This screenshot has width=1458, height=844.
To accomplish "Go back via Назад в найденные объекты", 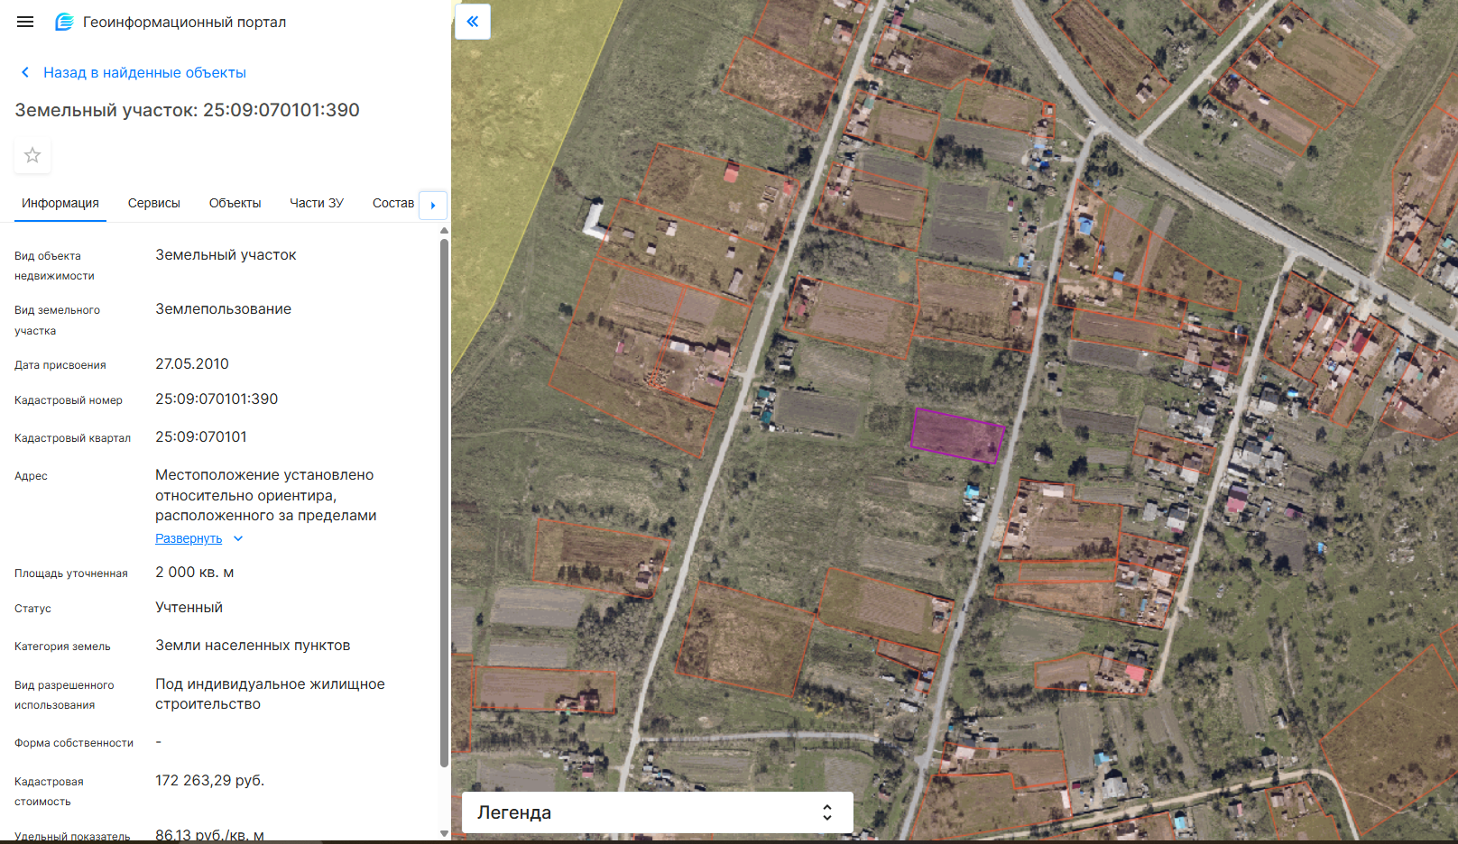I will point(144,72).
